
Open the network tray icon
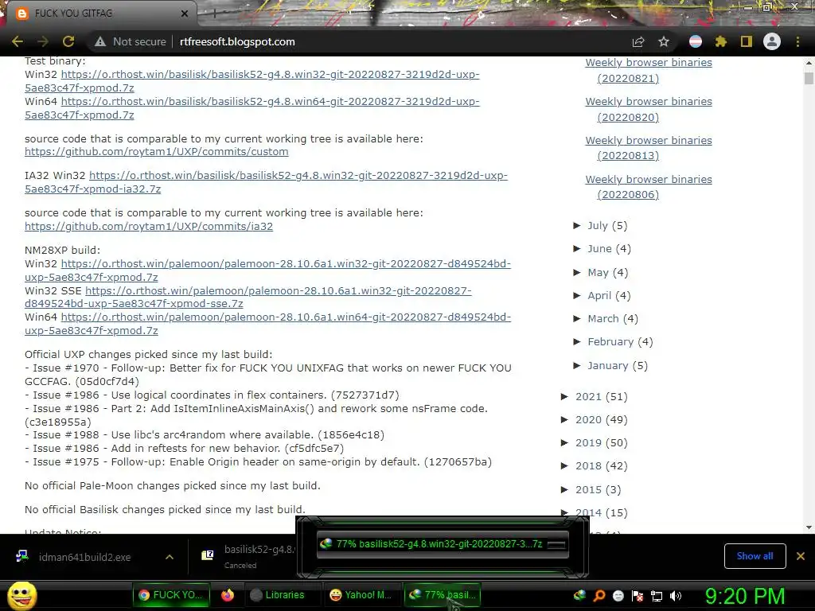(x=657, y=597)
